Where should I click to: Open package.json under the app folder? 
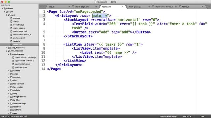(19, 38)
